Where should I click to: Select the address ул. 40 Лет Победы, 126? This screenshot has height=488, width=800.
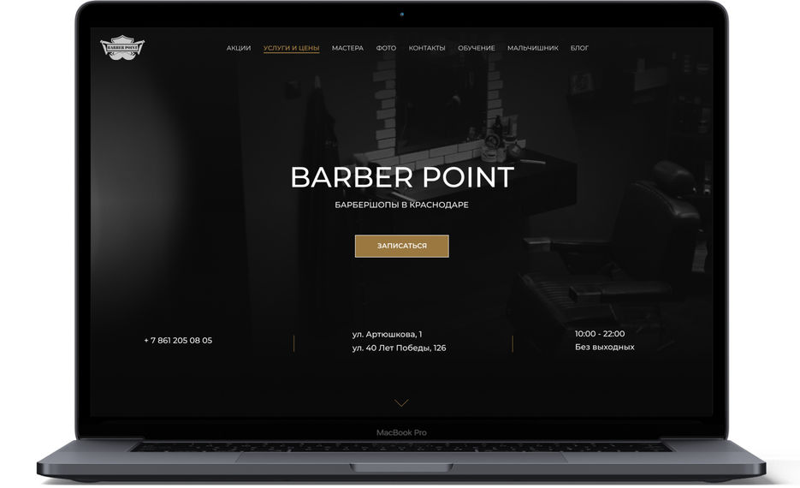point(399,348)
